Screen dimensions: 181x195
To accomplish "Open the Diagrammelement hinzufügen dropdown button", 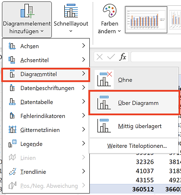I will [x=27, y=20].
